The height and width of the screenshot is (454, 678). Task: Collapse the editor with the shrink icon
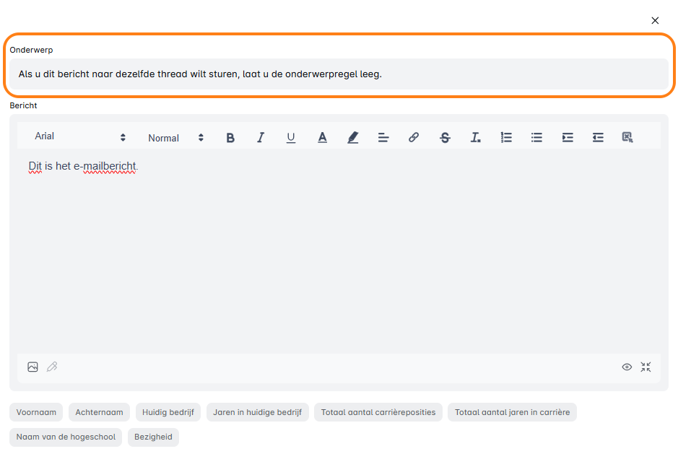tap(646, 367)
